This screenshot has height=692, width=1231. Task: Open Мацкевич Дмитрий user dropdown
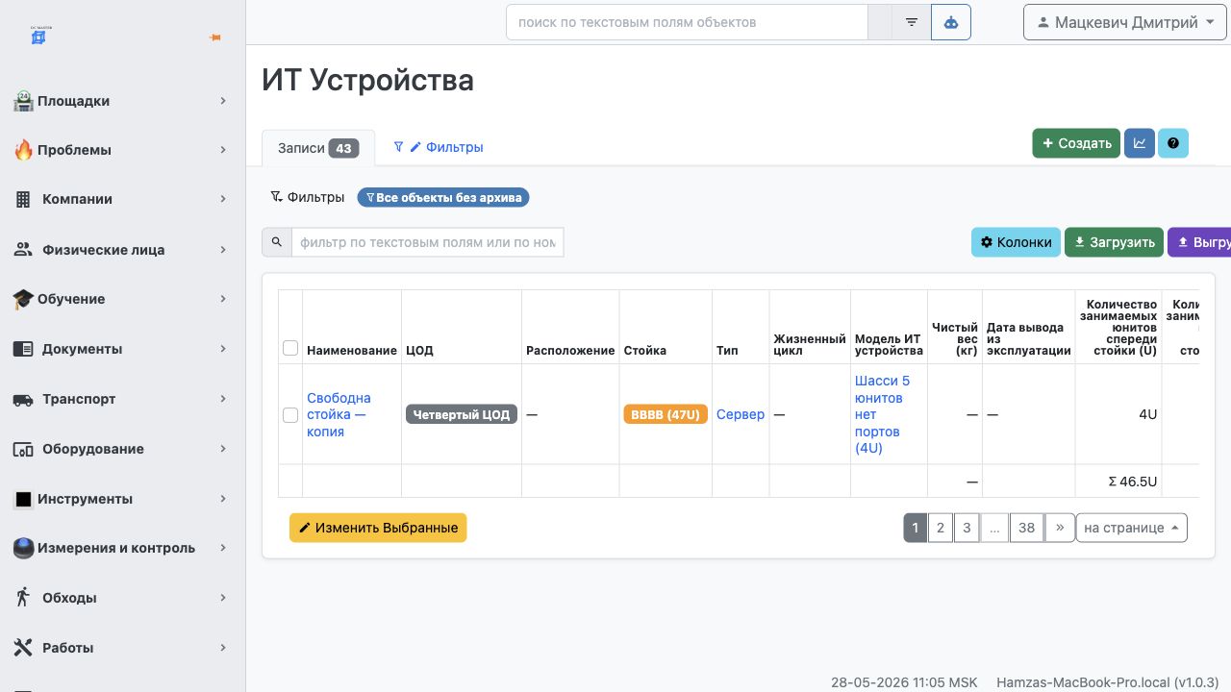1124,22
